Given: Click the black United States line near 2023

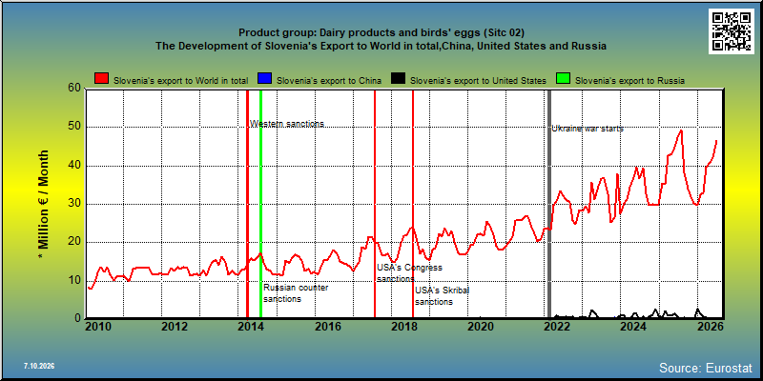Looking at the screenshot, I should click(592, 312).
